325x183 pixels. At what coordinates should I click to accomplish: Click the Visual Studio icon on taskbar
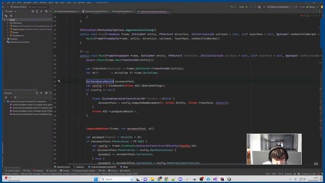(x=215, y=179)
